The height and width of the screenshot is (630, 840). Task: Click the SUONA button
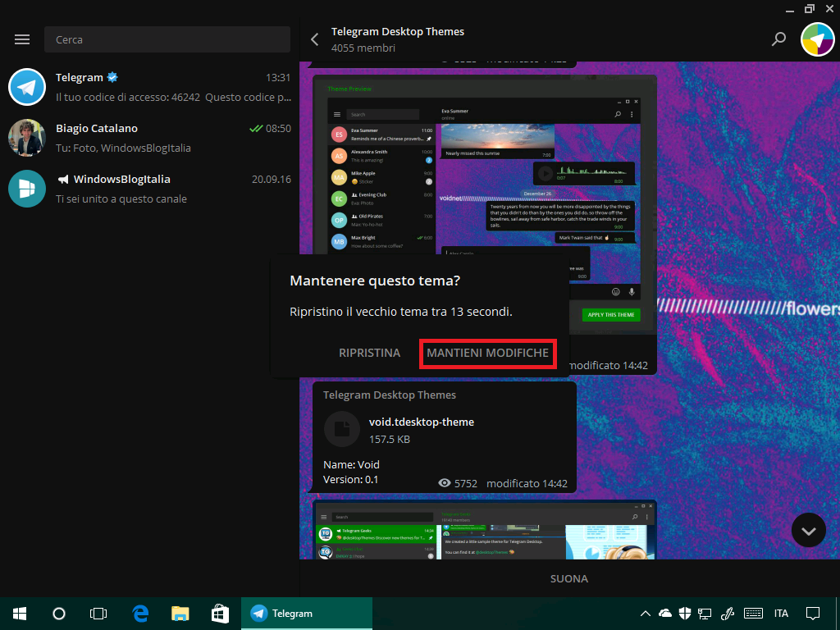point(569,578)
